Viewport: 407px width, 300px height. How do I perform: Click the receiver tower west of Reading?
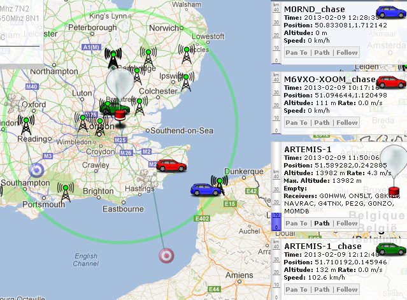click(26, 125)
